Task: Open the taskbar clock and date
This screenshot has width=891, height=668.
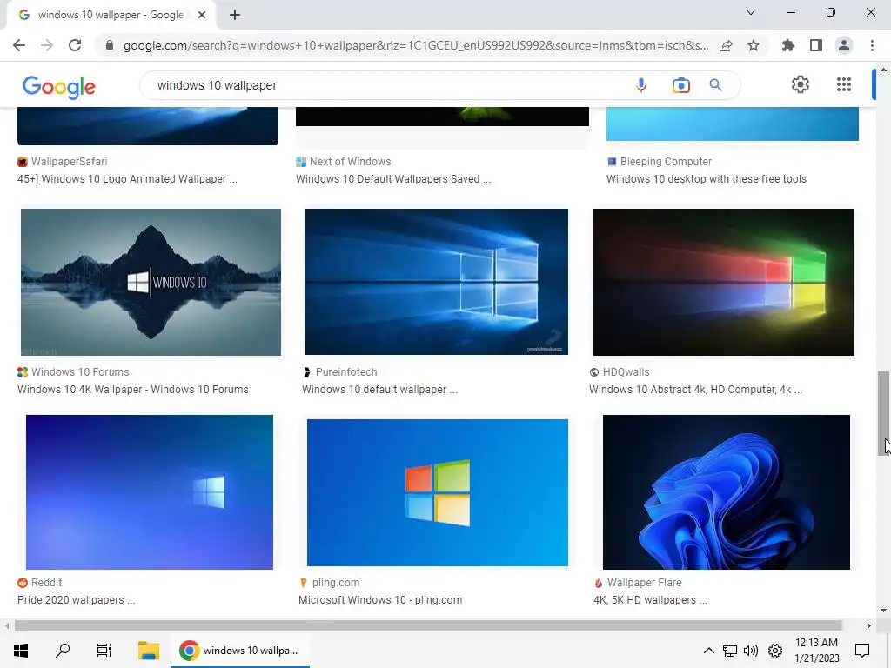Action: point(816,651)
